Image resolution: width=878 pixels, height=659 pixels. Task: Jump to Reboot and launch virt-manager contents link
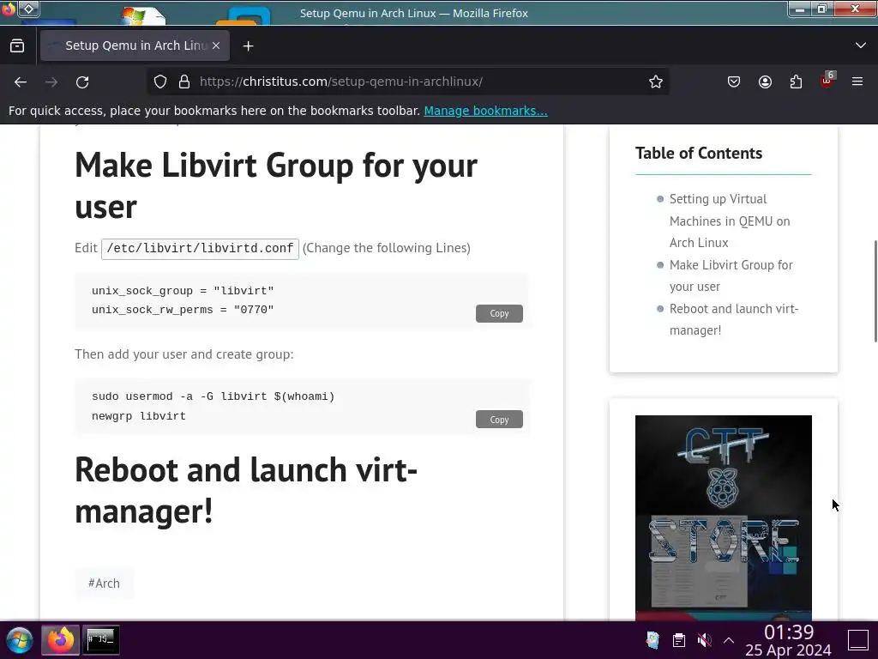point(734,319)
